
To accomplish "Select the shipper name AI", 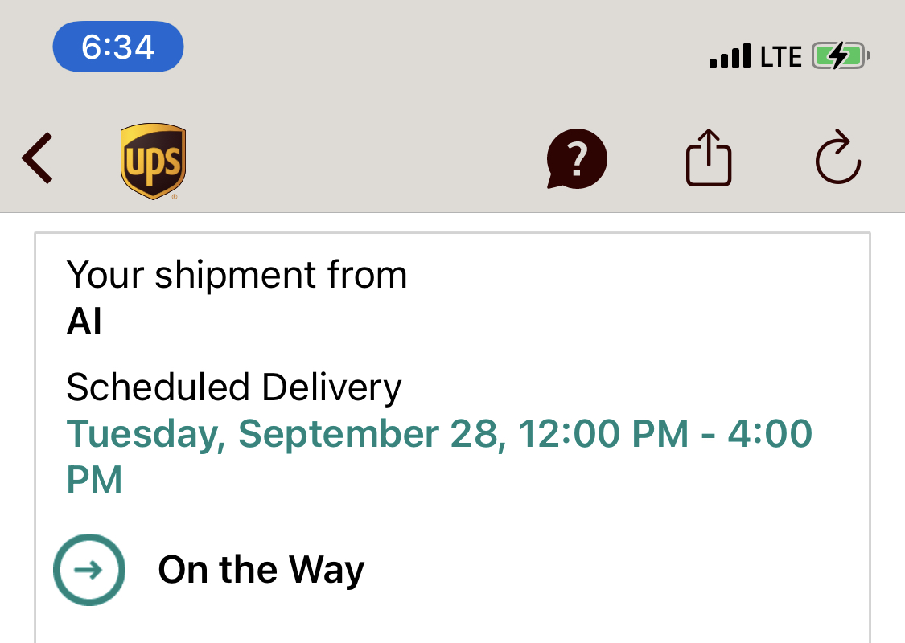I will [x=84, y=321].
